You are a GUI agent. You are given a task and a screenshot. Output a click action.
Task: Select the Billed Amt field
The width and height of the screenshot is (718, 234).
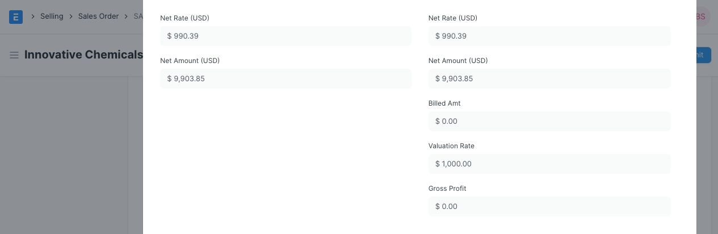549,122
